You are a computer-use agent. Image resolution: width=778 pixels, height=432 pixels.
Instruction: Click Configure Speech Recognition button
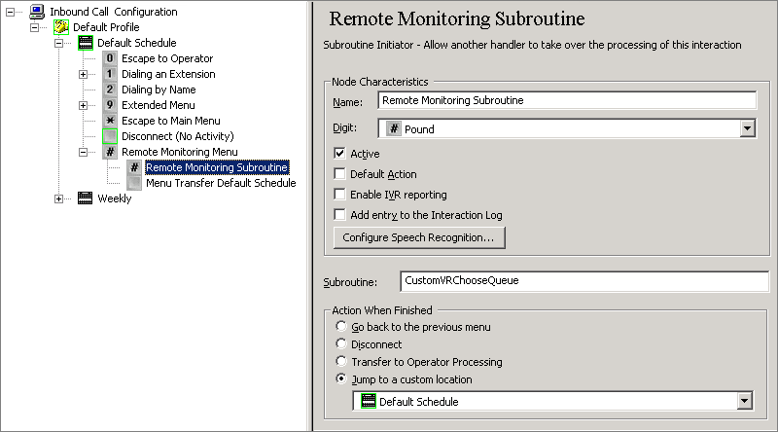(418, 237)
